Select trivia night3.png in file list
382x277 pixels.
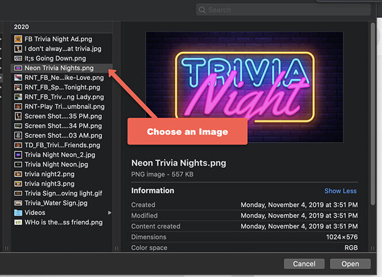(x=49, y=184)
